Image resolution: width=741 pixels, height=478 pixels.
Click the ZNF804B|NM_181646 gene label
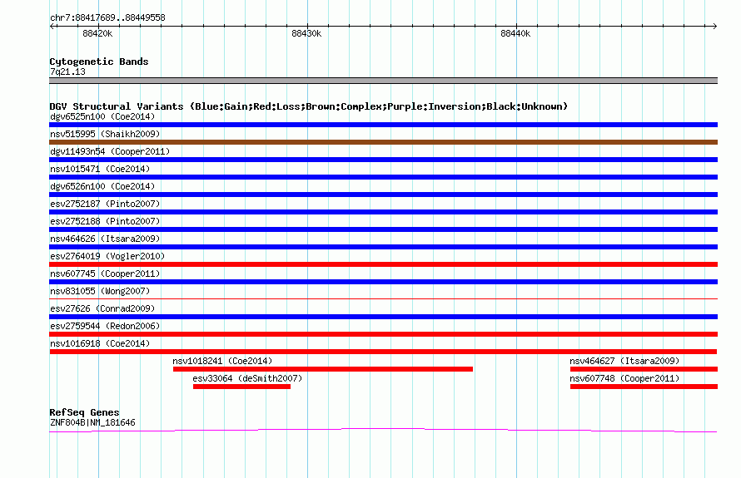(x=92, y=423)
